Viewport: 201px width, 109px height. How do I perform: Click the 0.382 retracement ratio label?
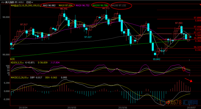tap(198, 41)
